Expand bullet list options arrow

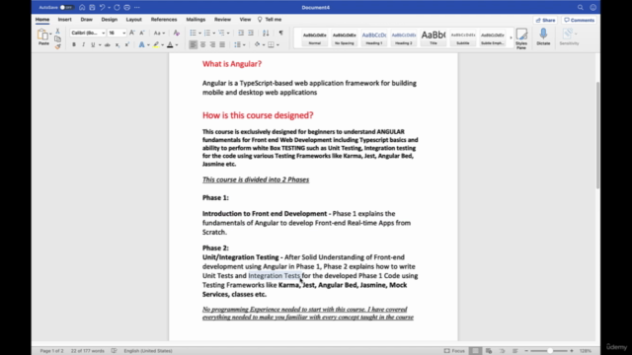[x=199, y=33]
